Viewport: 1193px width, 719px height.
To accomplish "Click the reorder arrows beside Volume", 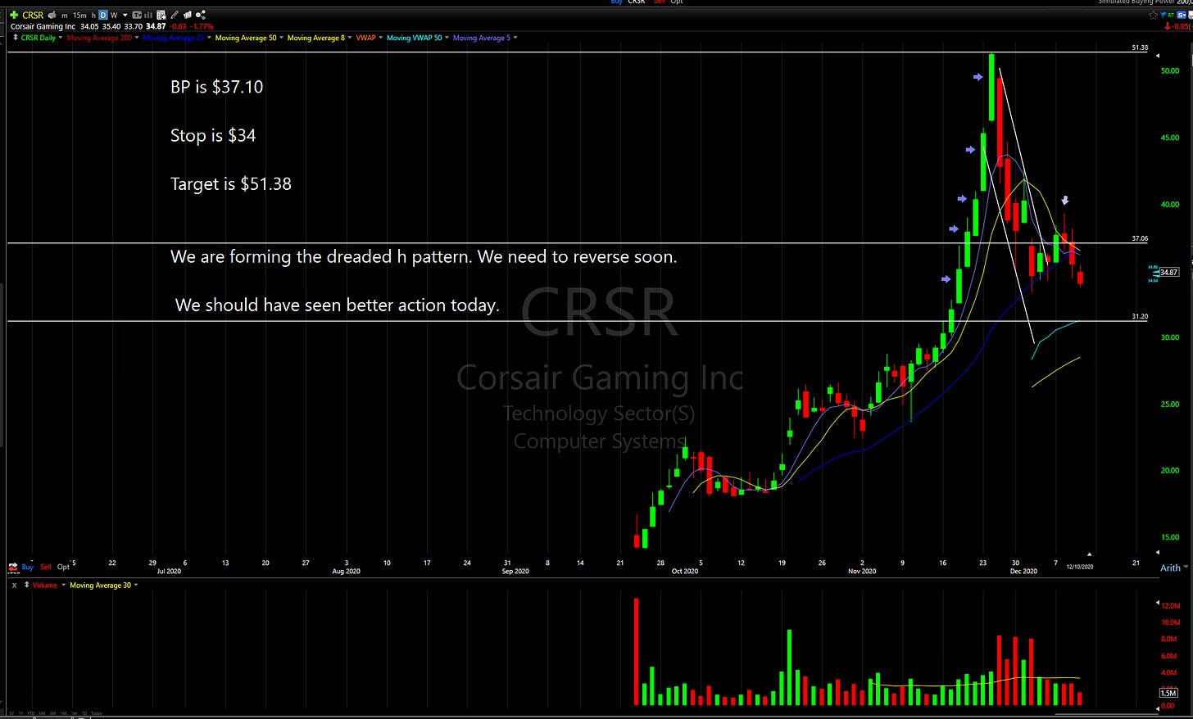I will click(x=27, y=585).
